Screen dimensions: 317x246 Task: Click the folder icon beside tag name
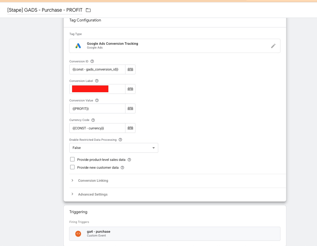click(x=88, y=10)
